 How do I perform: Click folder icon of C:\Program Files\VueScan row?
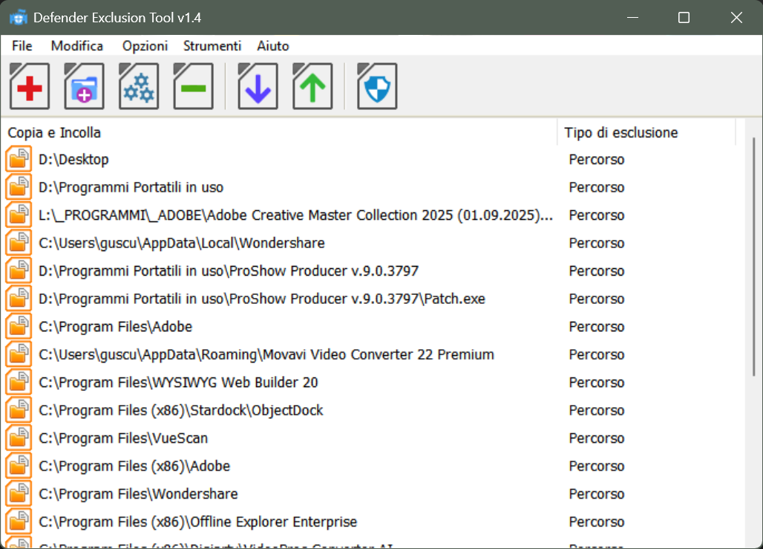(x=19, y=438)
